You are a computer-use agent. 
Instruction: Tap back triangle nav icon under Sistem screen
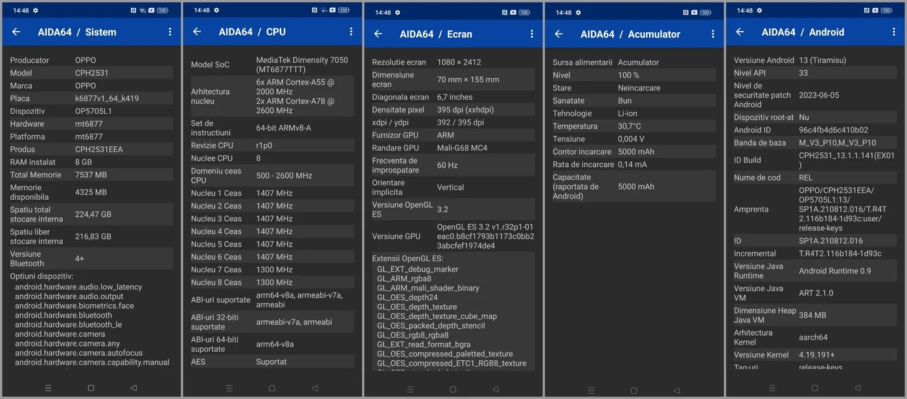133,388
